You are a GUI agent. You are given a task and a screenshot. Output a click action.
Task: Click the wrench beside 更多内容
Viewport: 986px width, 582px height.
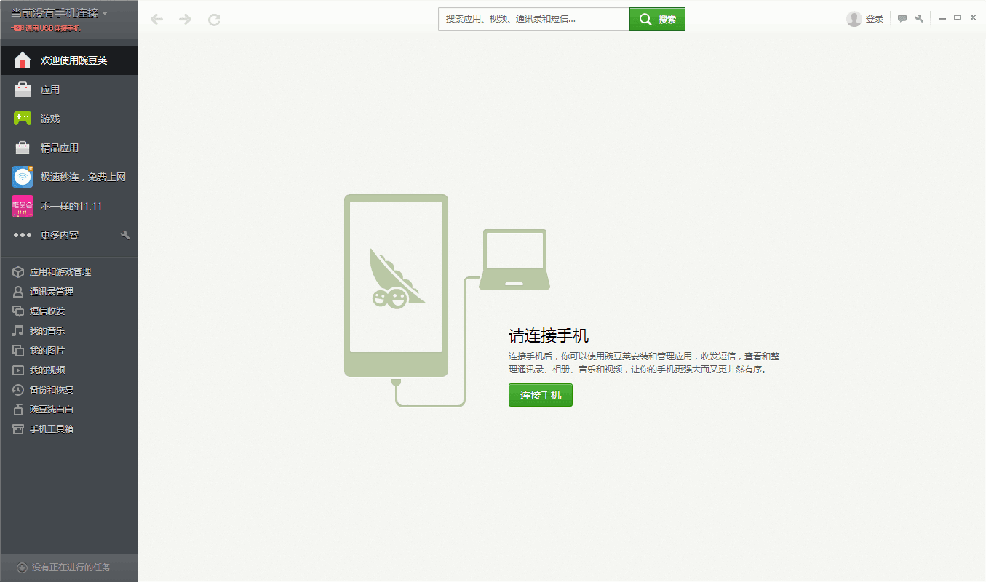(125, 235)
